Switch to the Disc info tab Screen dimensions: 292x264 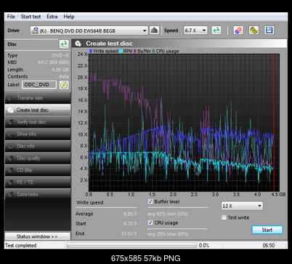click(38, 146)
